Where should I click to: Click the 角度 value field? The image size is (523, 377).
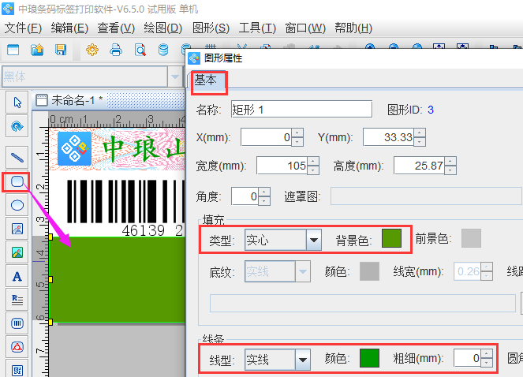click(x=245, y=196)
